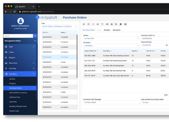Switch to the Allocations tab
Viewport: 169px width, 122px height.
point(116,30)
